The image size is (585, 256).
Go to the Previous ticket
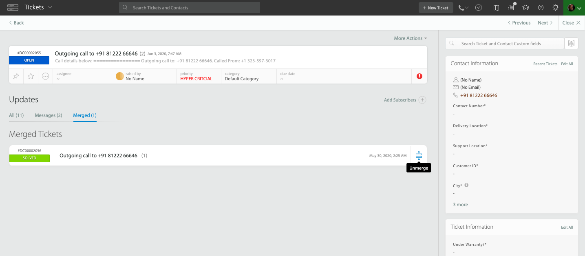(519, 23)
